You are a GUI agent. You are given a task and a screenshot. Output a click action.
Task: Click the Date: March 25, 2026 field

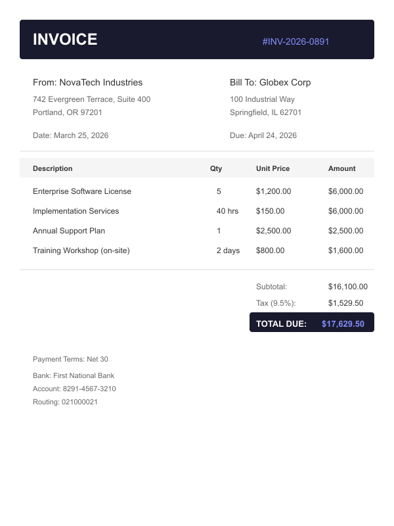pyautogui.click(x=70, y=135)
